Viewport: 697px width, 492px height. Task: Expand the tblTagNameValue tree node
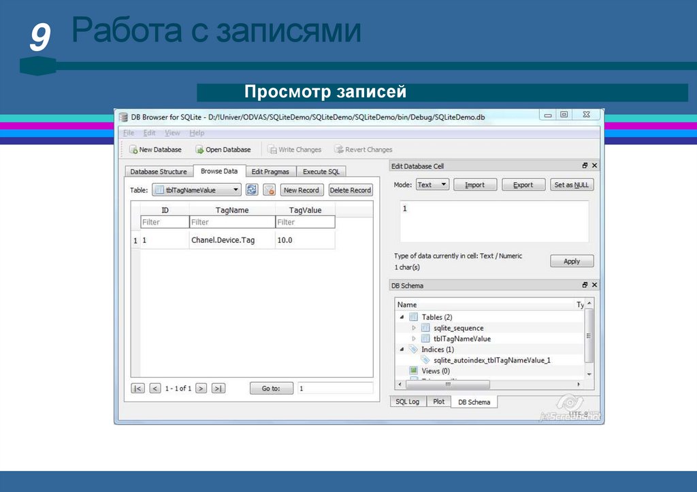pos(414,339)
